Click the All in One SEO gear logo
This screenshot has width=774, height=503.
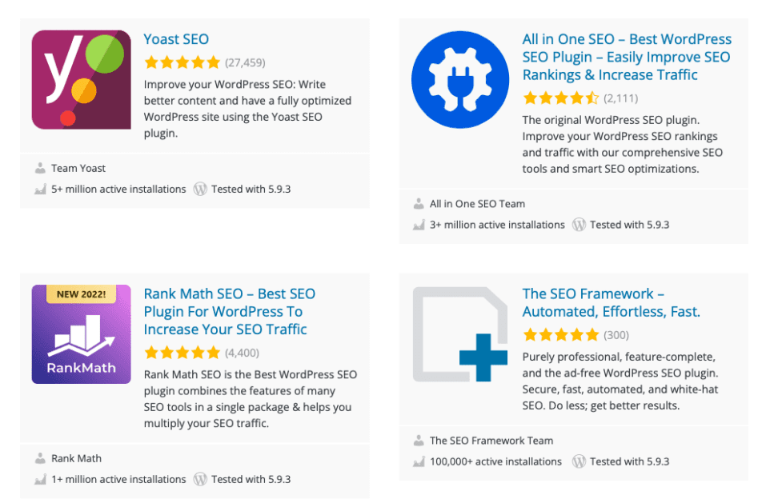(459, 78)
